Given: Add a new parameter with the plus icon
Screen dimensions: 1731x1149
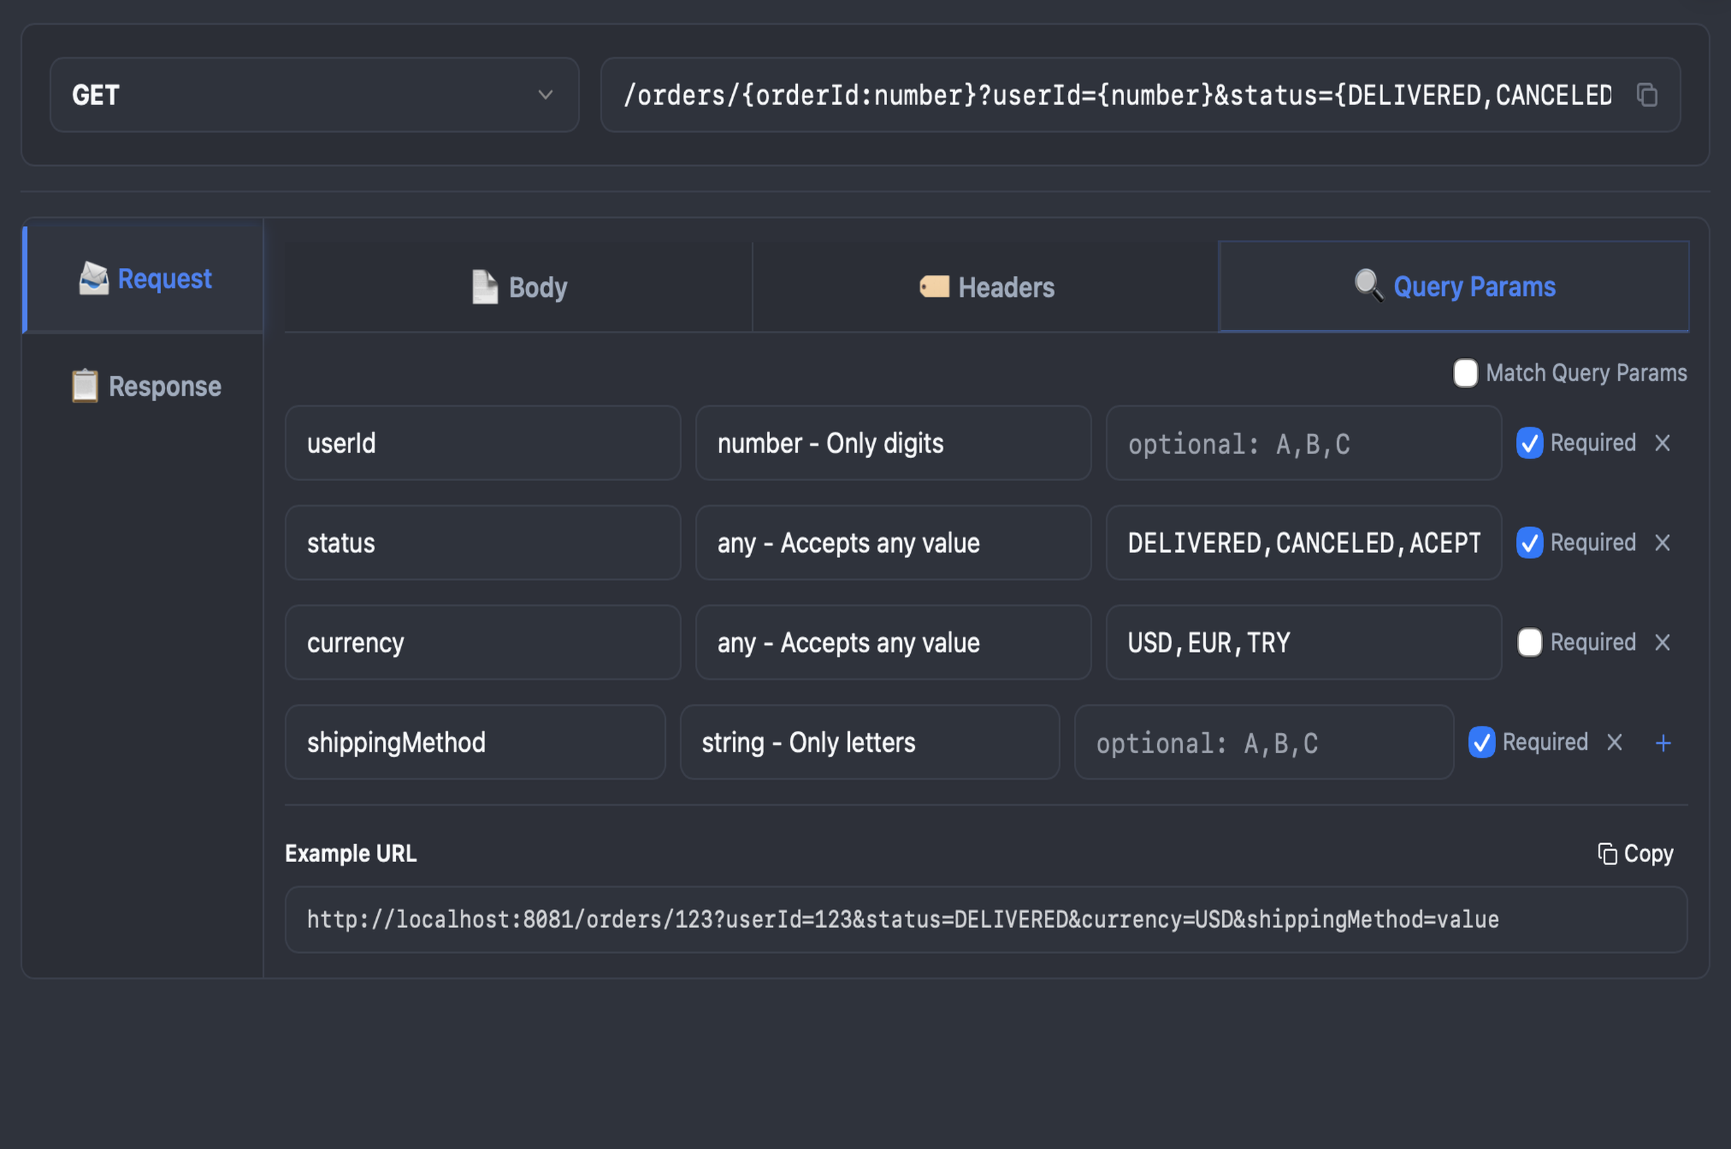Looking at the screenshot, I should 1663,742.
